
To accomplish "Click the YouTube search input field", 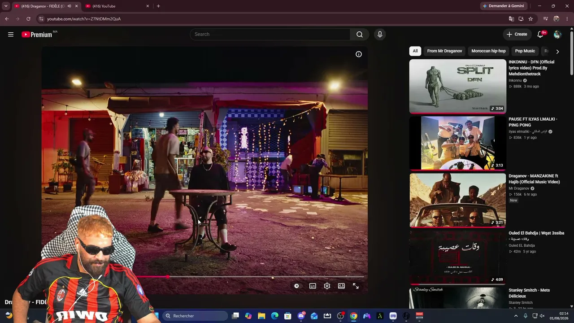I will click(x=270, y=35).
